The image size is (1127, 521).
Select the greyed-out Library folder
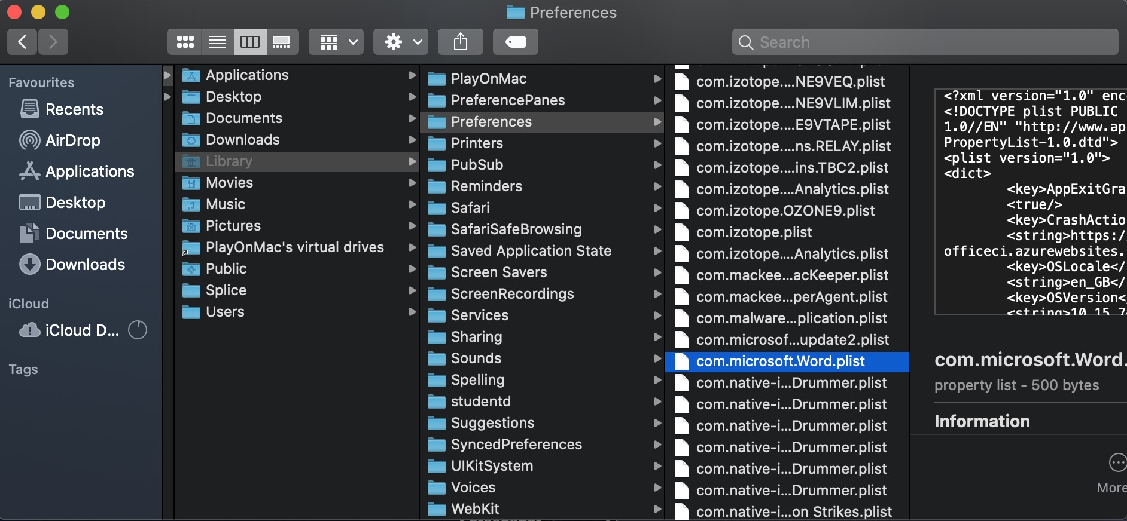297,161
